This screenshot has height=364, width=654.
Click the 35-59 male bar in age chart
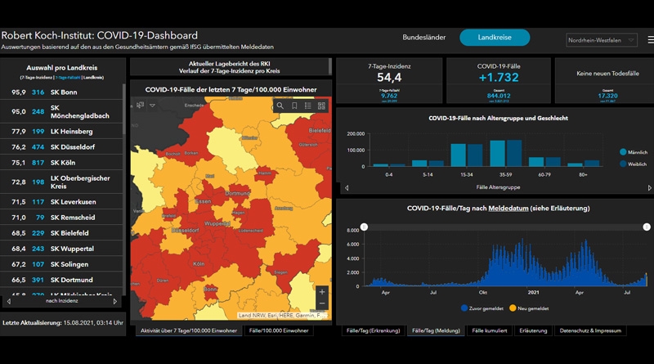click(498, 154)
